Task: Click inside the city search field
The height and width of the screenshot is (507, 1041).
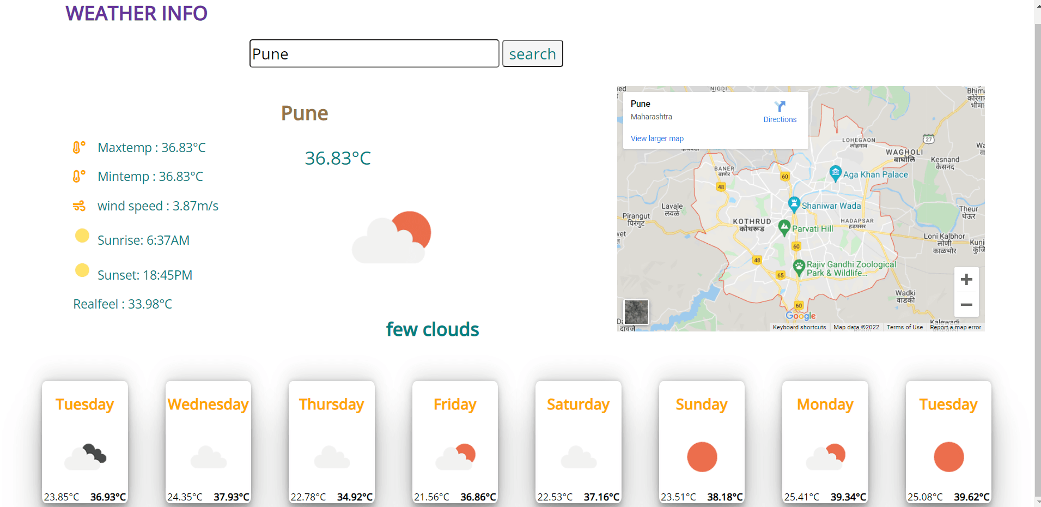Action: click(374, 53)
